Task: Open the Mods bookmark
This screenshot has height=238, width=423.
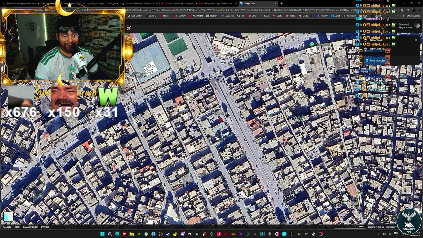Action: [303, 16]
